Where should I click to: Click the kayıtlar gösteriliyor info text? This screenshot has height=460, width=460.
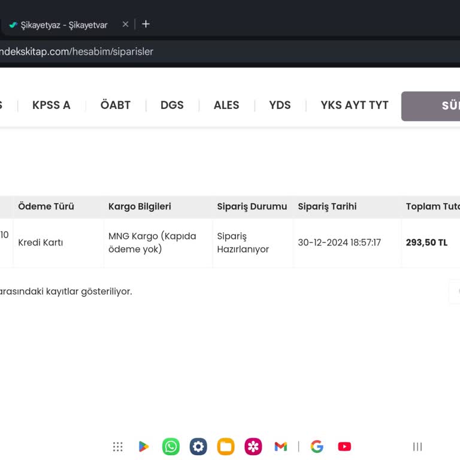click(x=66, y=292)
